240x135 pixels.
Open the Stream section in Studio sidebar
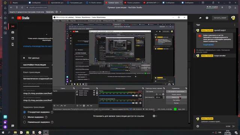coord(13,26)
